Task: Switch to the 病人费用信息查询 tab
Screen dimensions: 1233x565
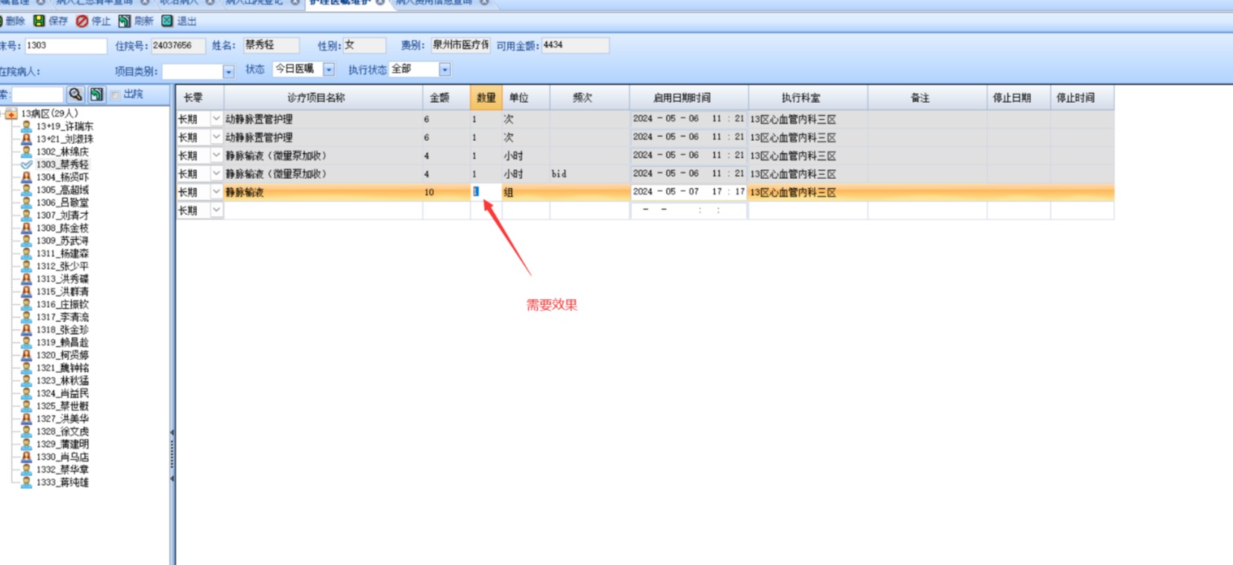Action: click(x=434, y=3)
